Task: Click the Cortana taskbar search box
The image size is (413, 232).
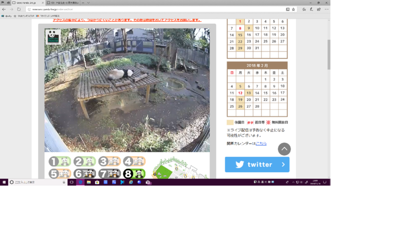Action: [38, 182]
